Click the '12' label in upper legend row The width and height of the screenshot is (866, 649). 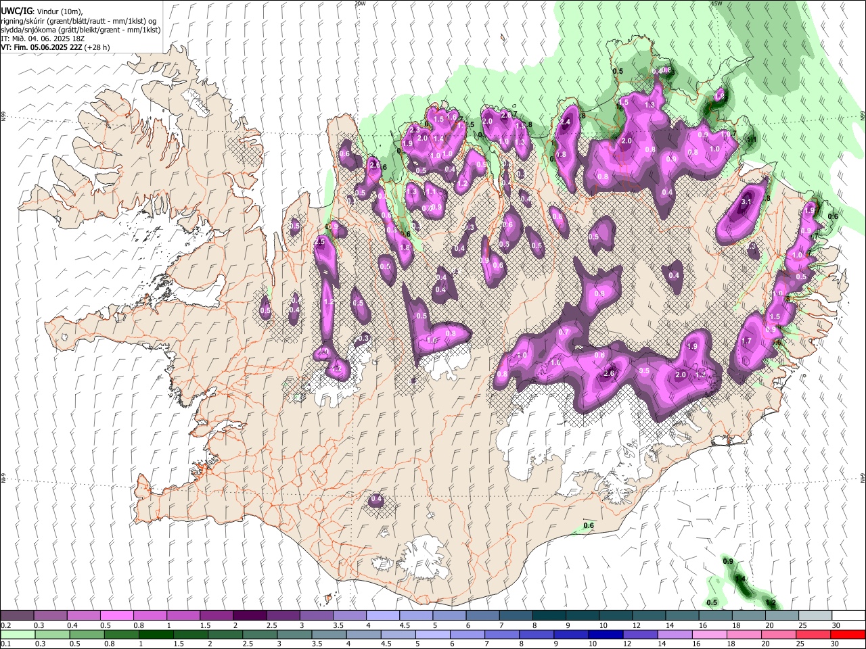click(637, 625)
